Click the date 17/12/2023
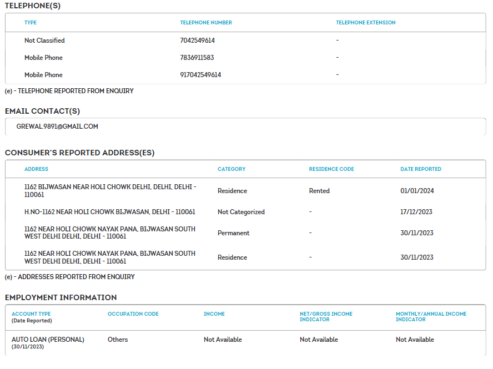This screenshot has height=369, width=493. click(416, 212)
